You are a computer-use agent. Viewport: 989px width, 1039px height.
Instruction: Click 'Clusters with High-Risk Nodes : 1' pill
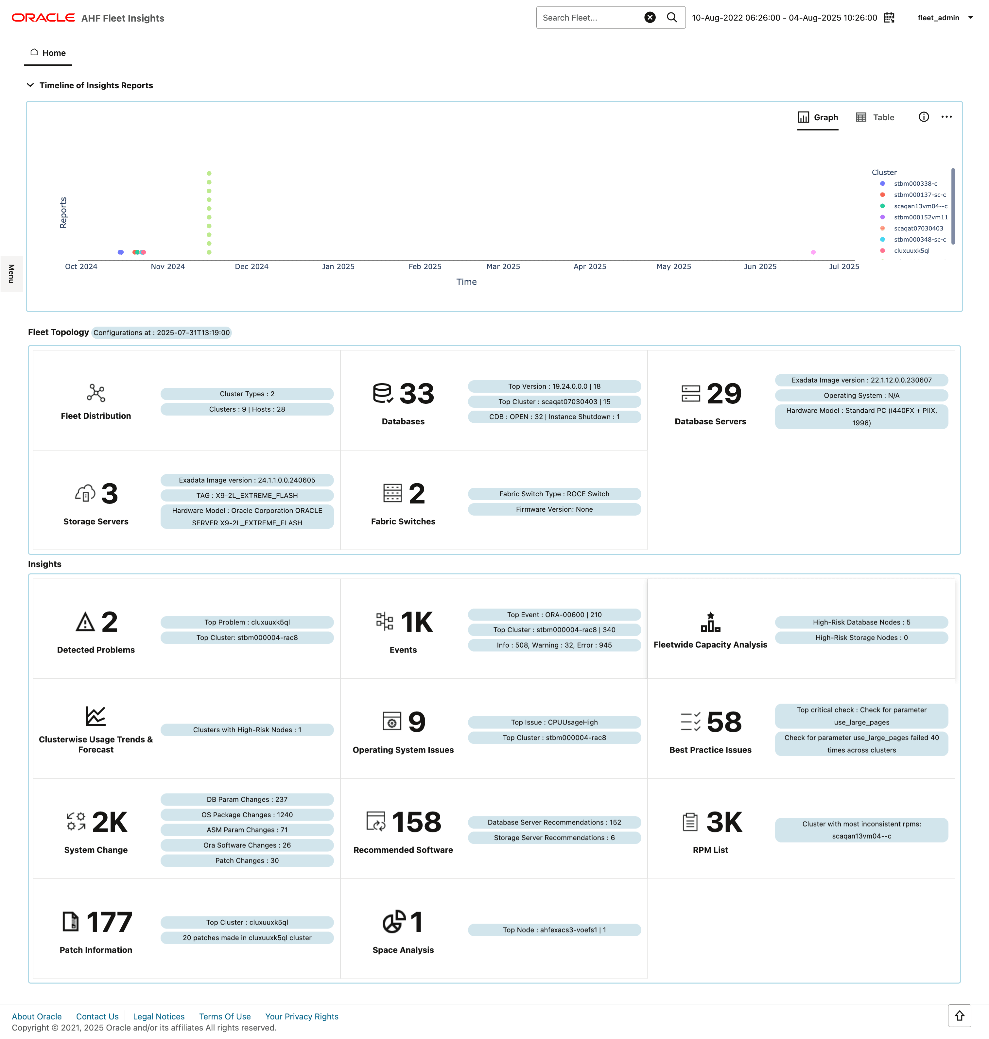[247, 730]
